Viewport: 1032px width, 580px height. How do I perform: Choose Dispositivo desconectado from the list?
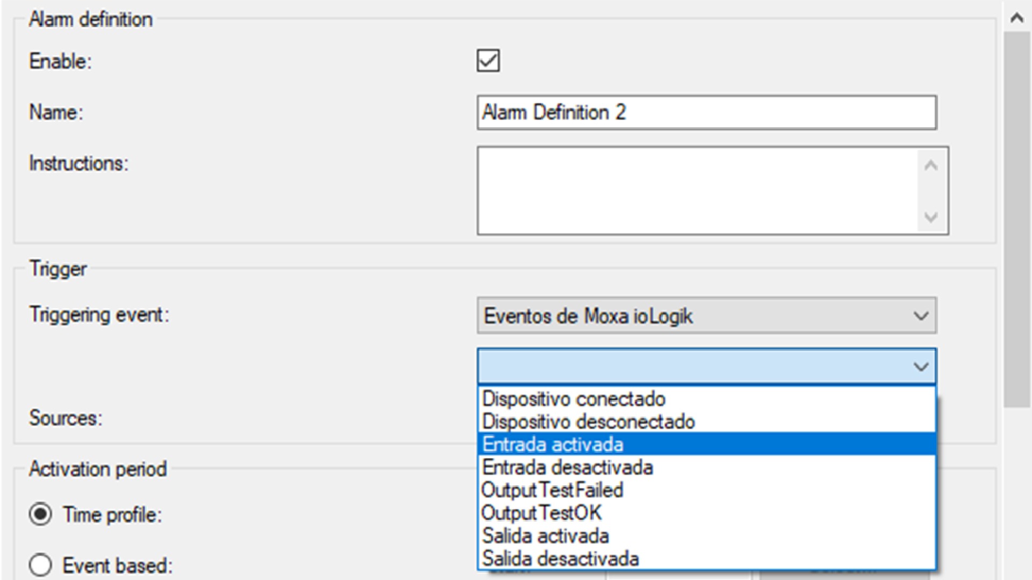589,422
